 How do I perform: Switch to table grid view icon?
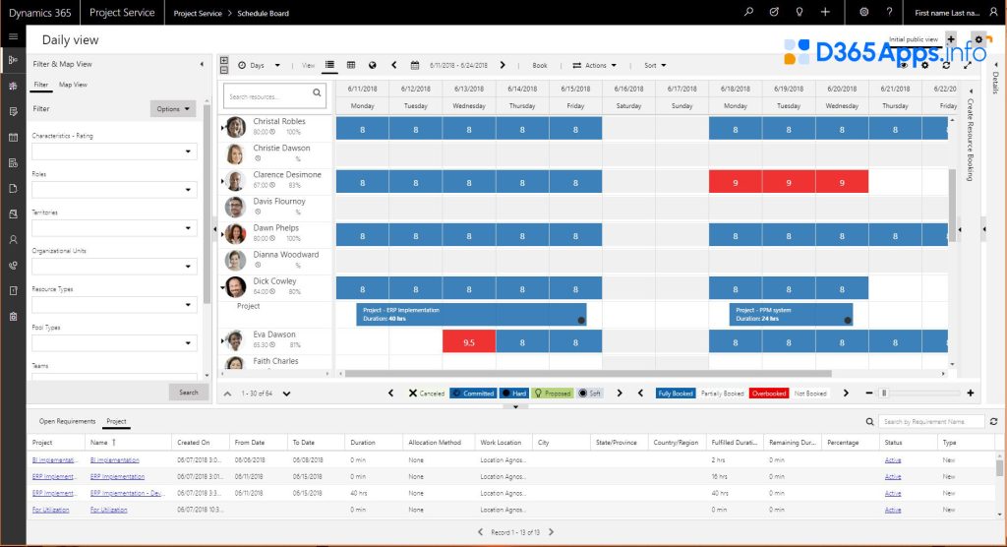(x=351, y=65)
